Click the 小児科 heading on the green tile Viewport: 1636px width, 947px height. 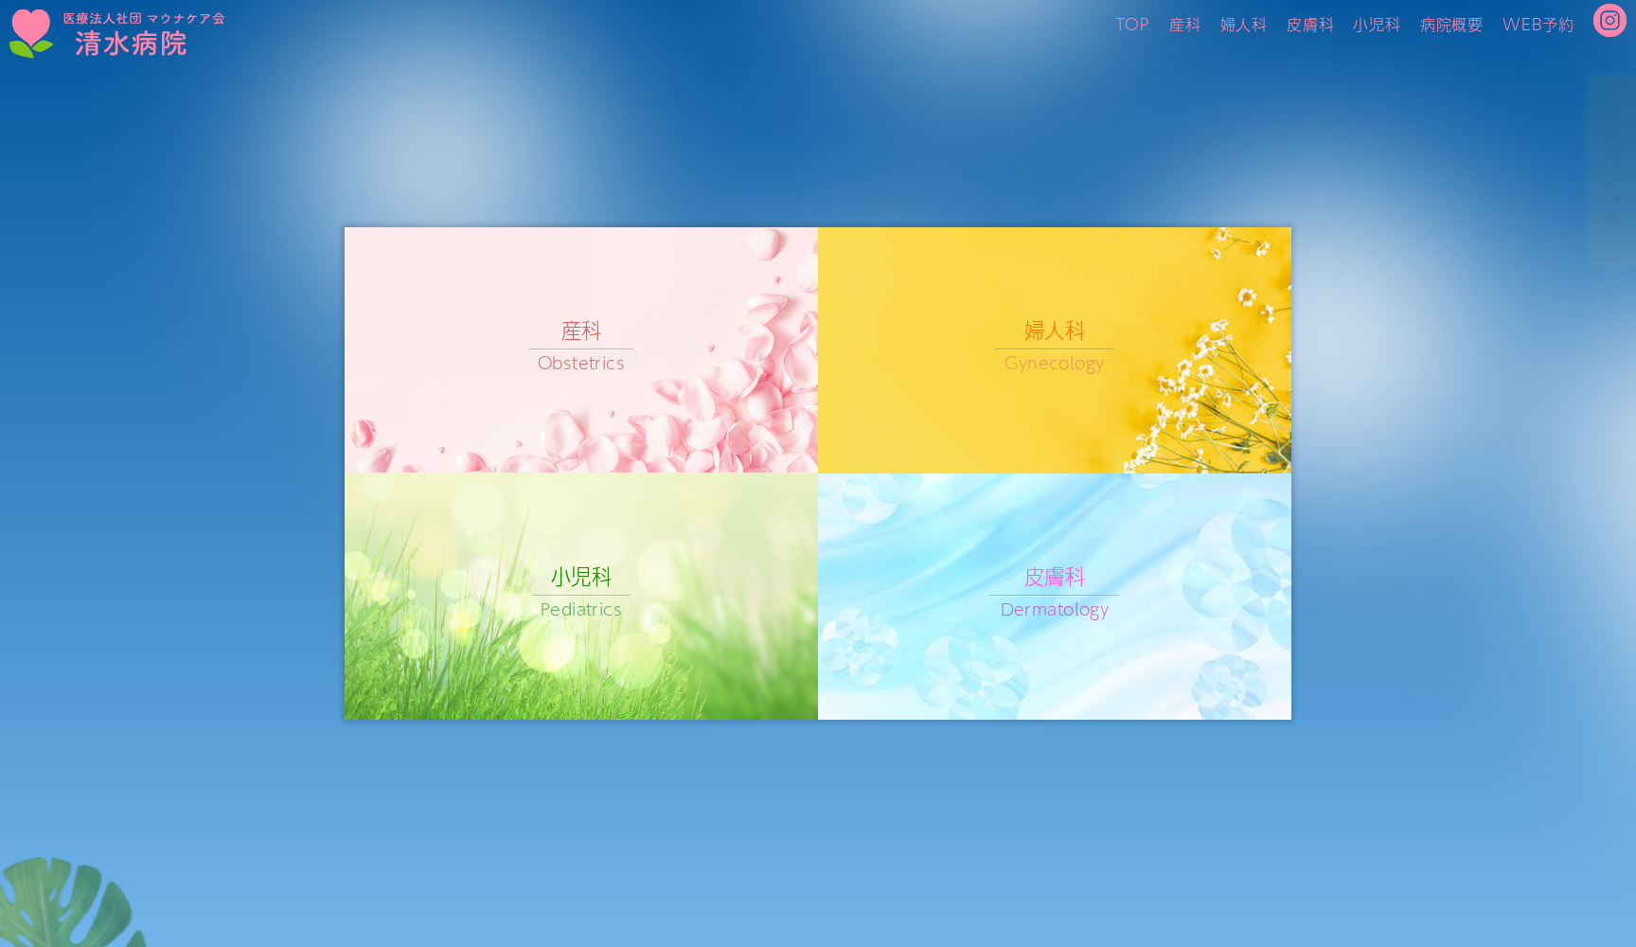coord(581,577)
